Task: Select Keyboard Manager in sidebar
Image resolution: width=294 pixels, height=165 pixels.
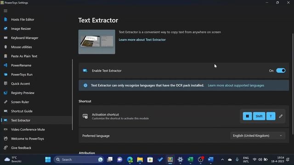Action: [x=24, y=38]
